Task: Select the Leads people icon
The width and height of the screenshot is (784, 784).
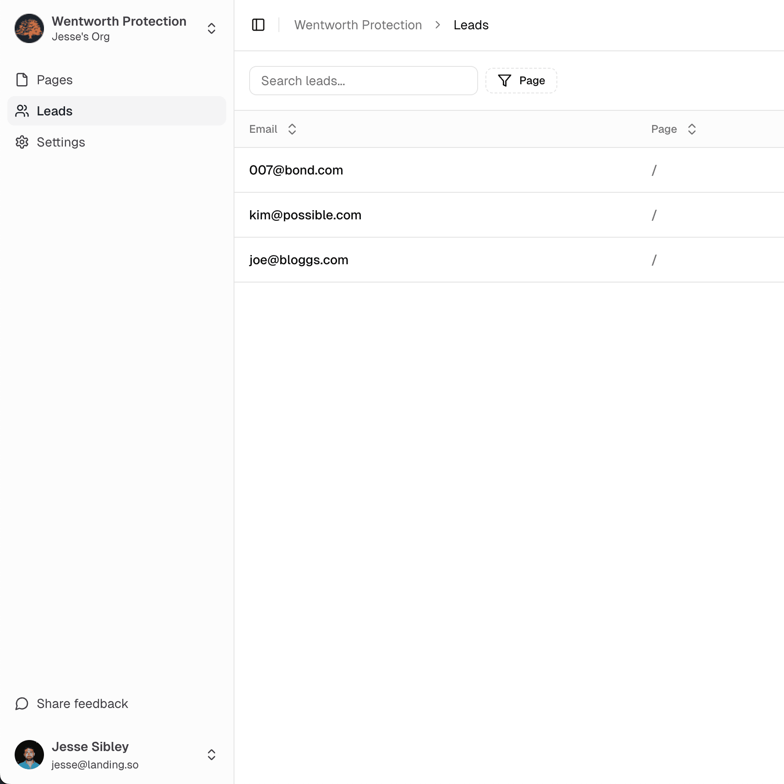Action: pyautogui.click(x=22, y=111)
